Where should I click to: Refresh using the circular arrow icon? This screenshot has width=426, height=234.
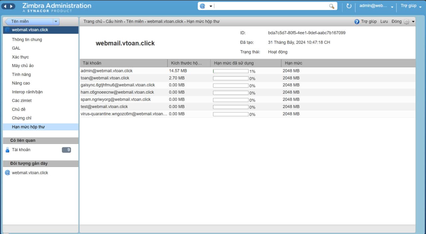point(349,6)
